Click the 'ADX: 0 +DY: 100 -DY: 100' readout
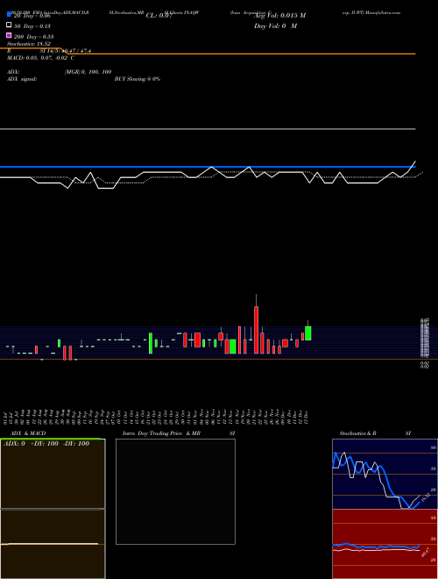 point(46,444)
